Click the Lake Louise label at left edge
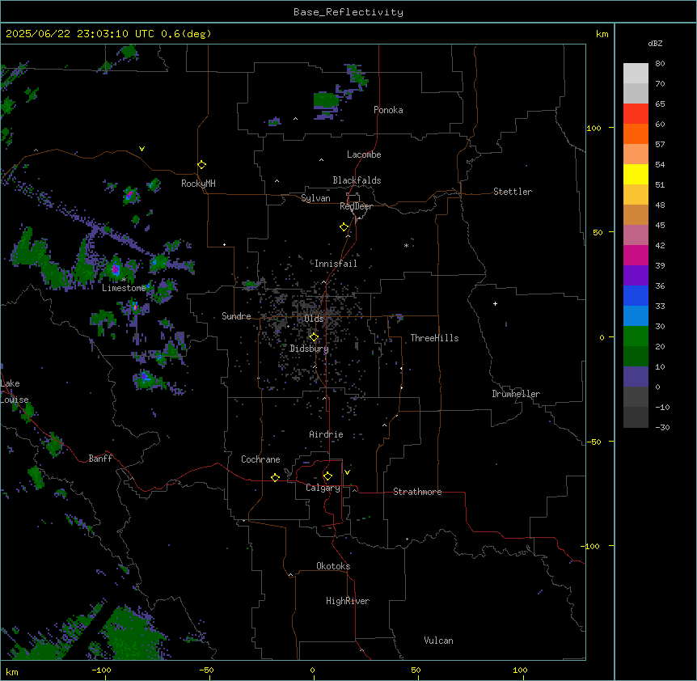 click(15, 391)
